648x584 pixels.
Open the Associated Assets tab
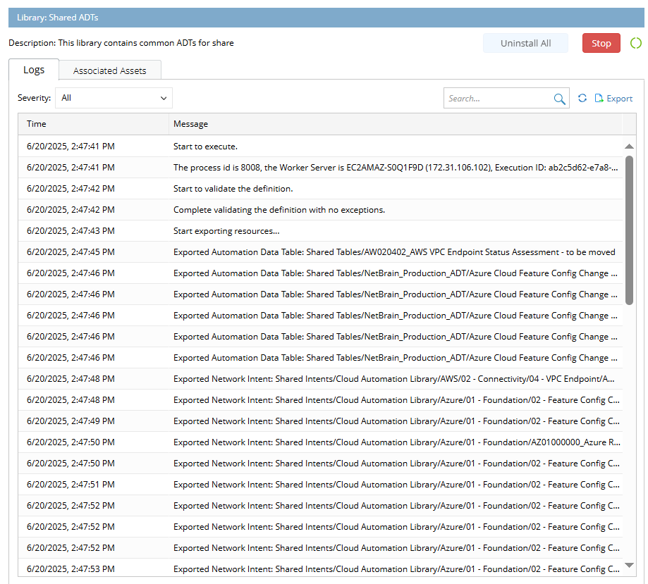[109, 70]
